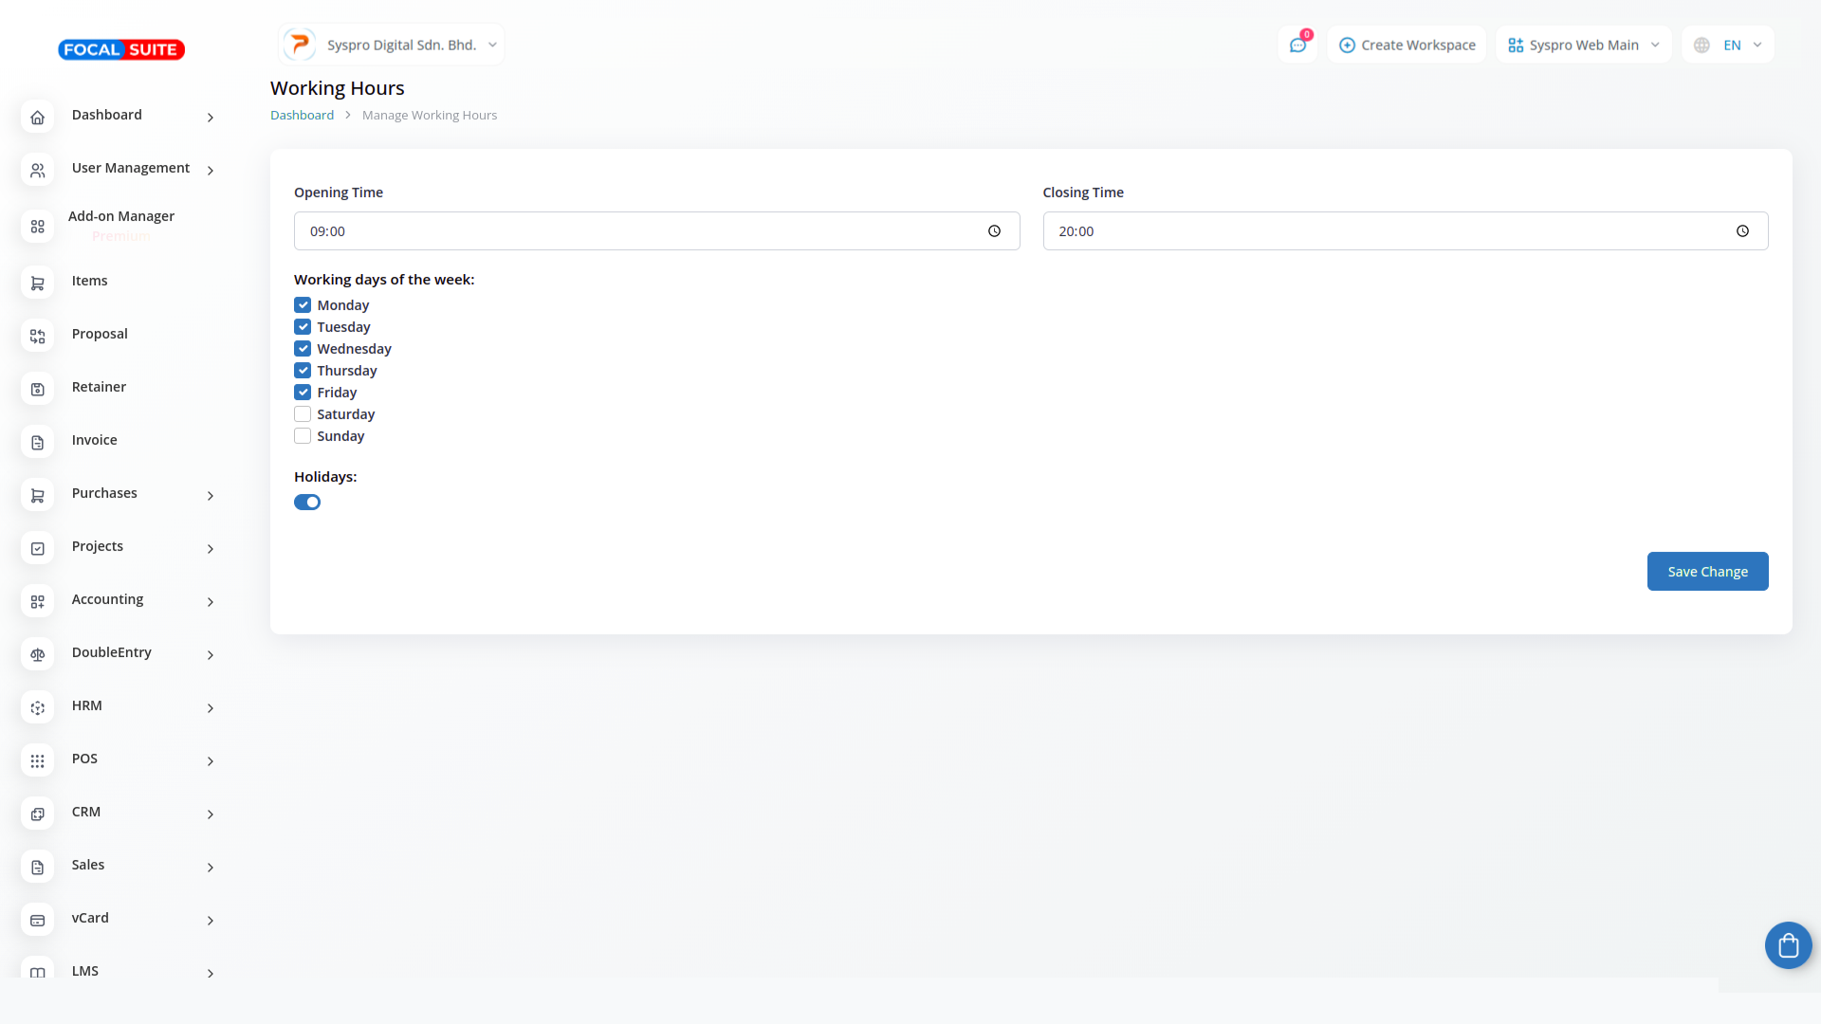Click the floating shopping bag icon
The height and width of the screenshot is (1024, 1821).
(x=1788, y=945)
